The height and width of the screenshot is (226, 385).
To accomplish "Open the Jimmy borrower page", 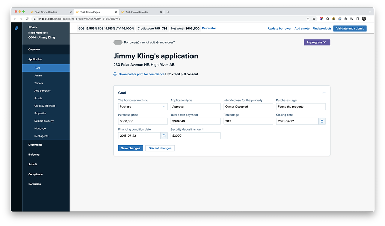I will click(x=46, y=76).
